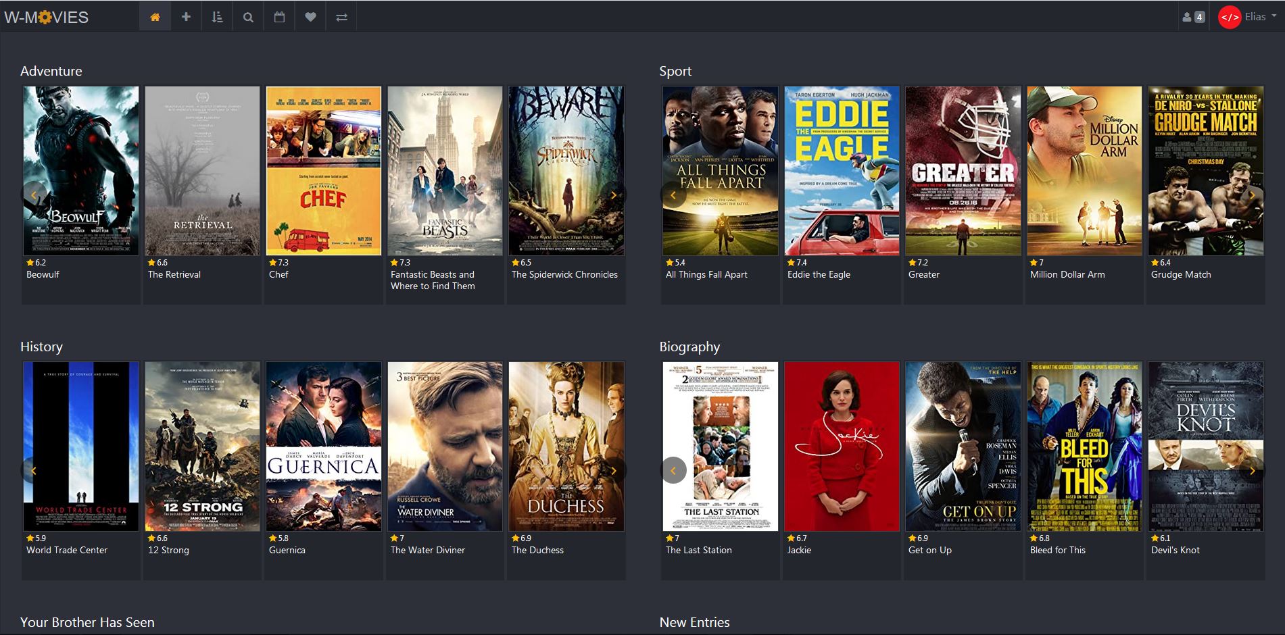Open the Grudge Match poster
The height and width of the screenshot is (635, 1285).
[1206, 171]
